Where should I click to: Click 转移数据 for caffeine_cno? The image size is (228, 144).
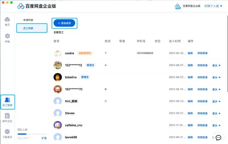tap(202, 125)
